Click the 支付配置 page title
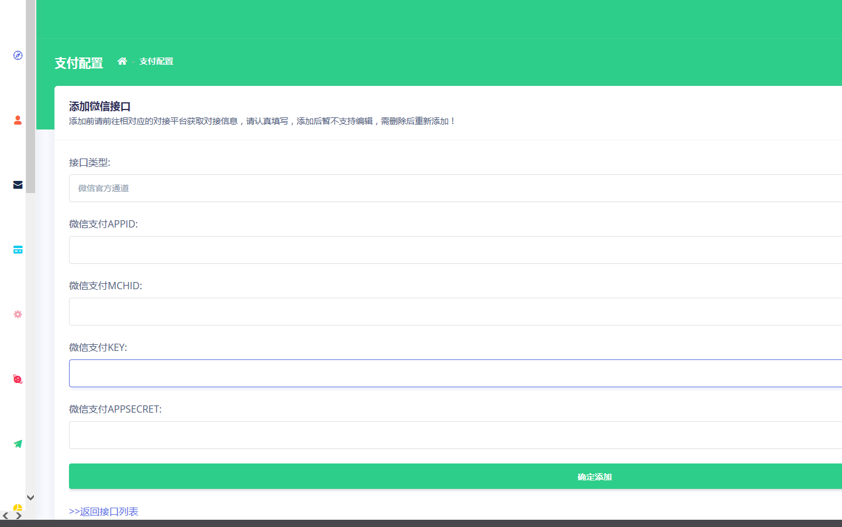This screenshot has width=842, height=527. 79,63
